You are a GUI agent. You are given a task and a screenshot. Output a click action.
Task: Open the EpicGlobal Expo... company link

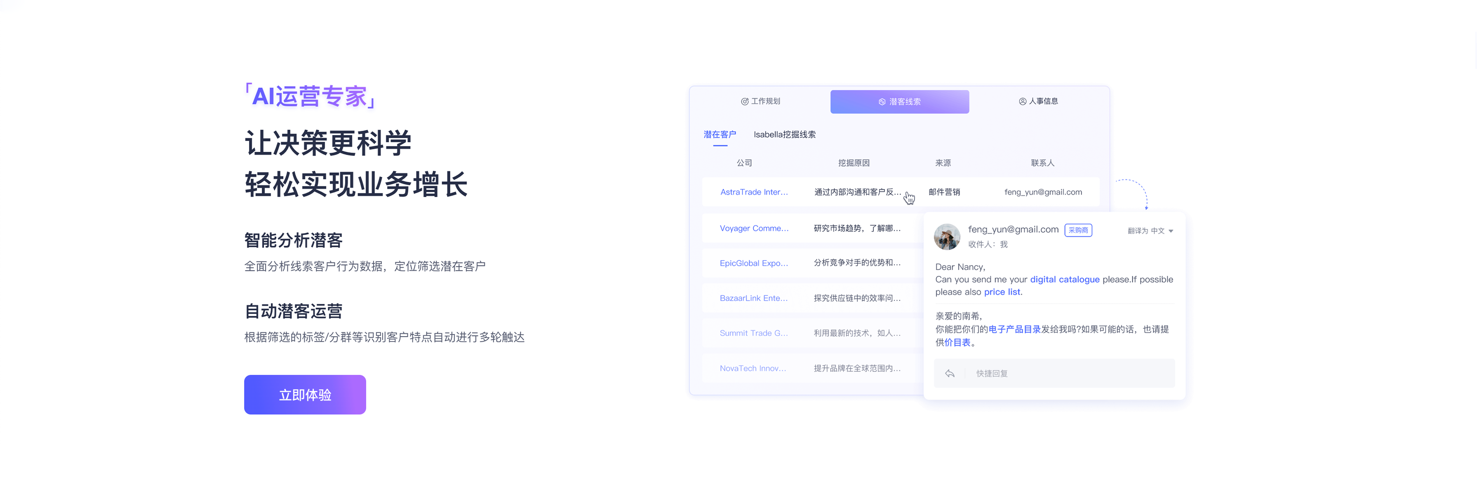[753, 263]
